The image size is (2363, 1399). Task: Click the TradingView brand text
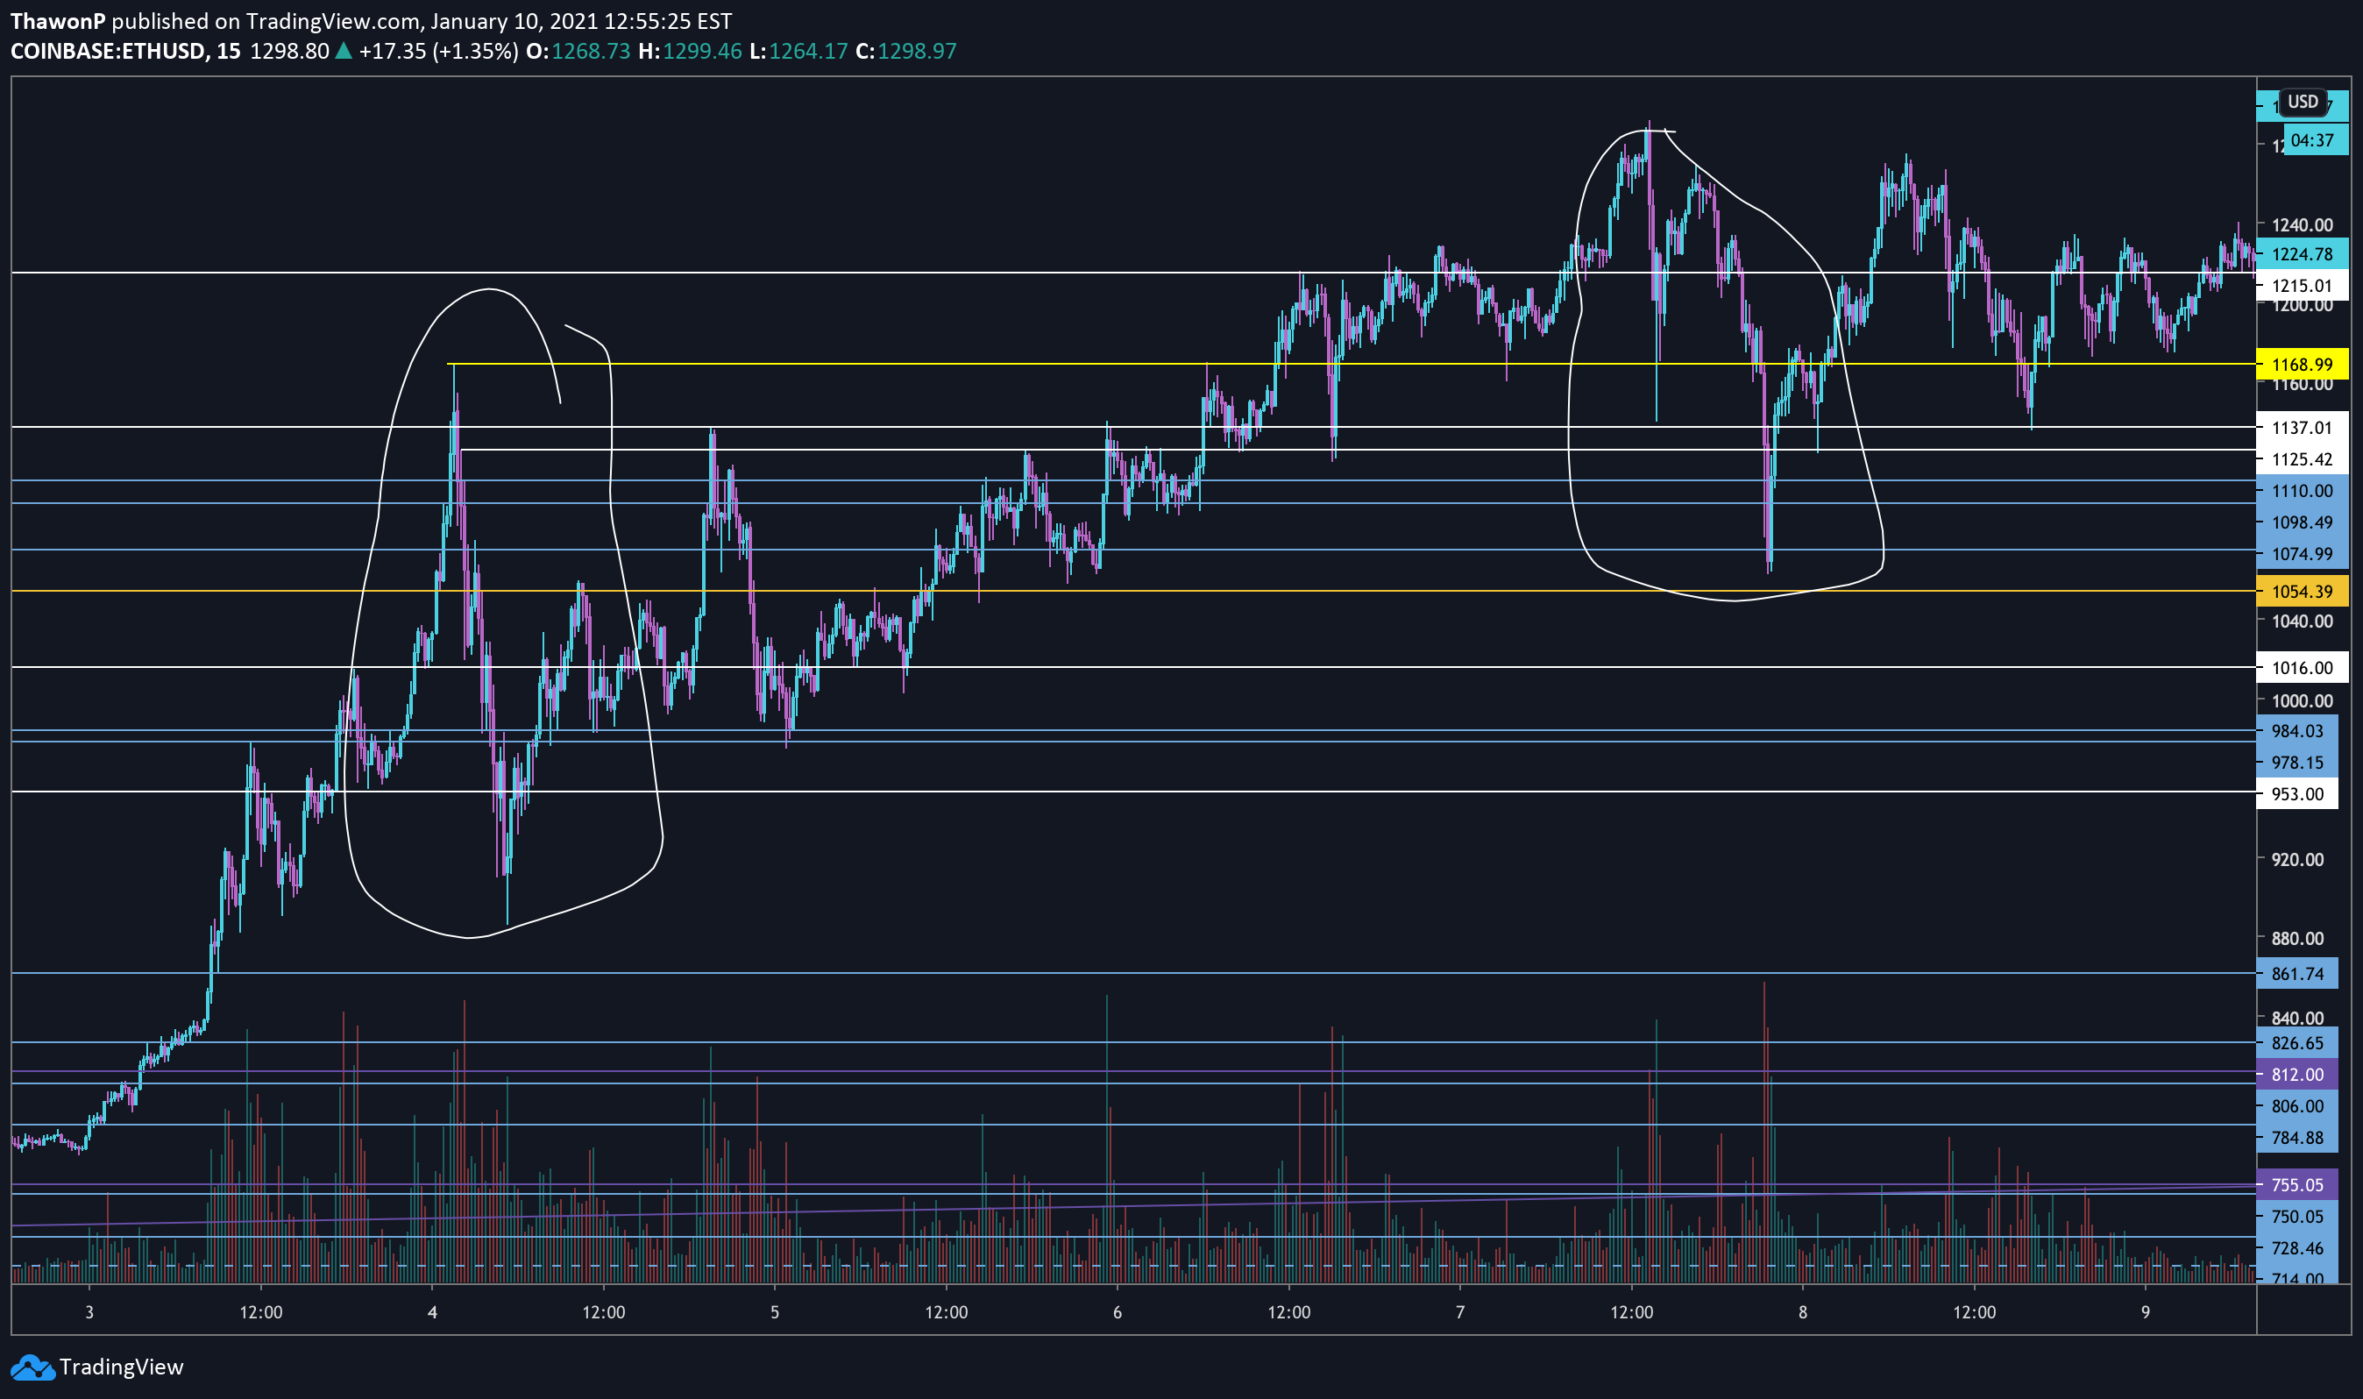coord(122,1367)
